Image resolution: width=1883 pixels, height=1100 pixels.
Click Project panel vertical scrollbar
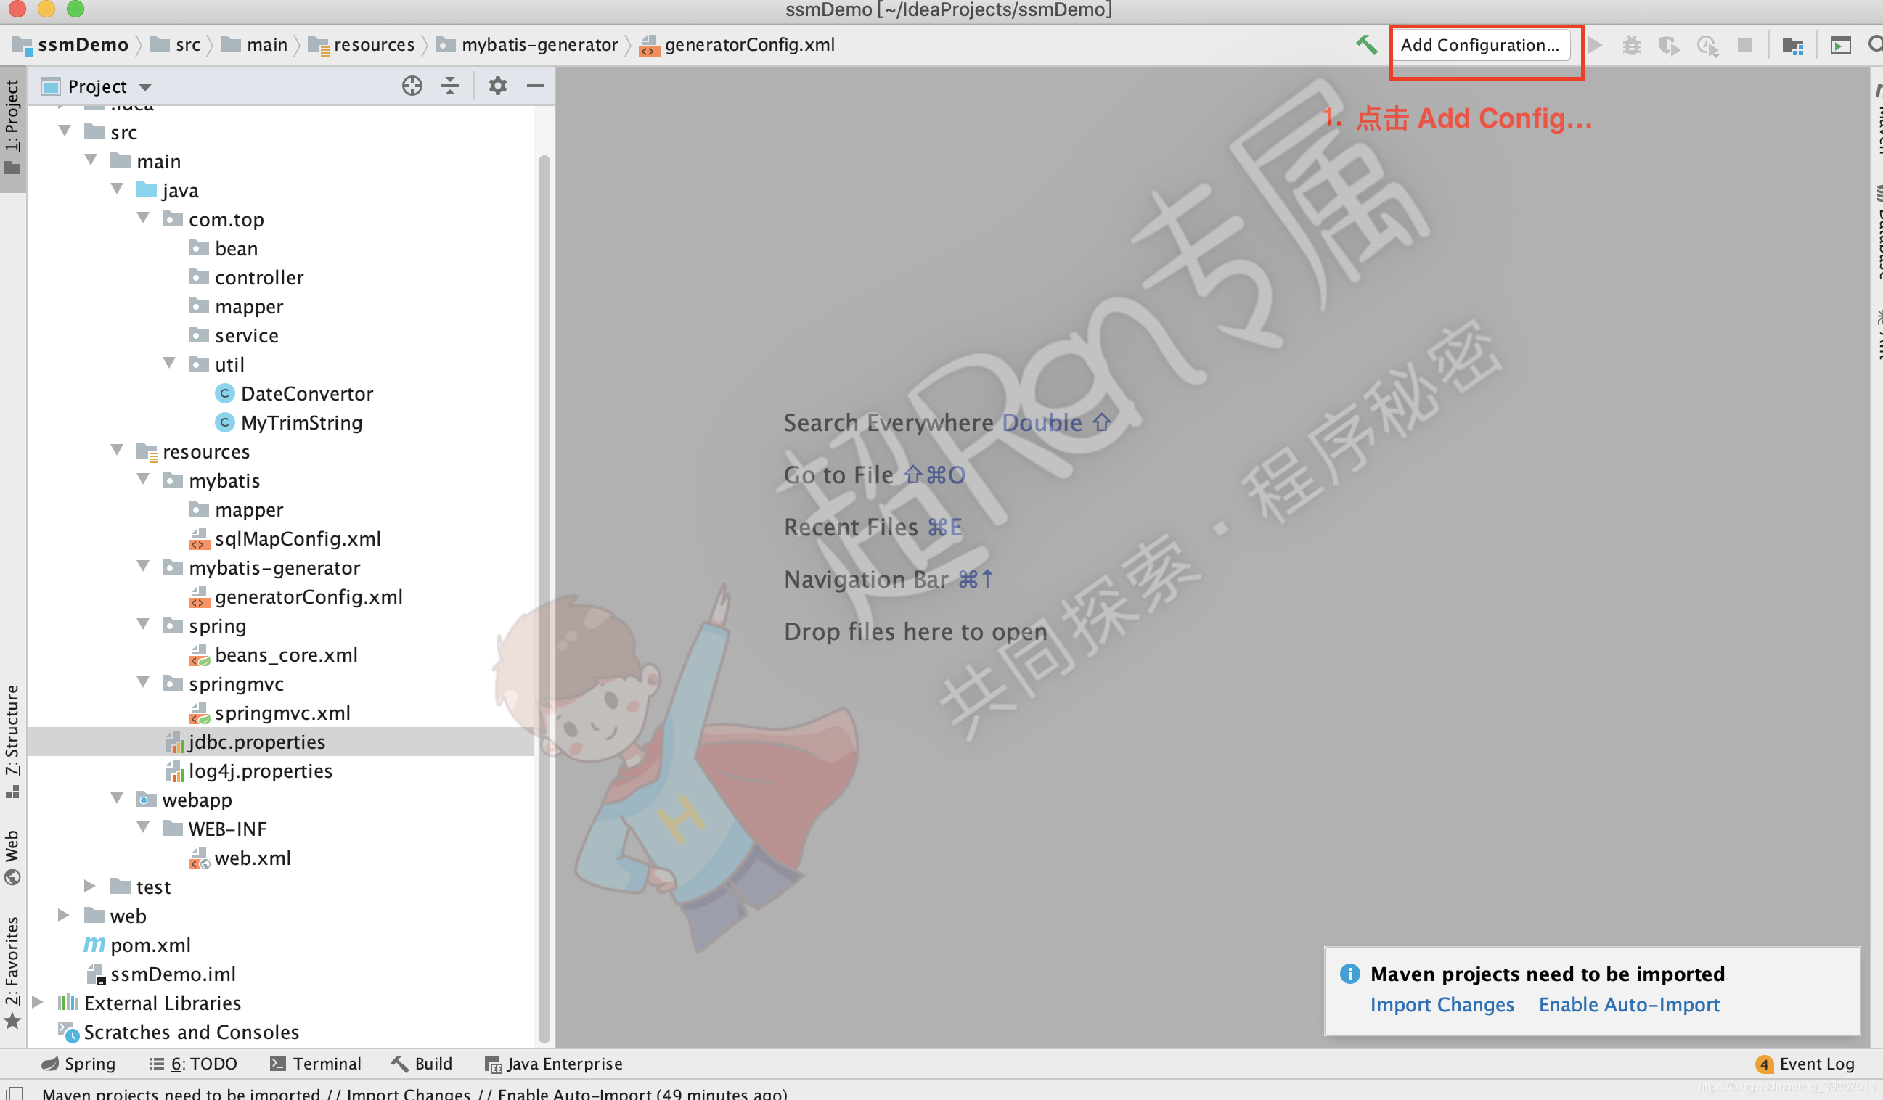[544, 597]
